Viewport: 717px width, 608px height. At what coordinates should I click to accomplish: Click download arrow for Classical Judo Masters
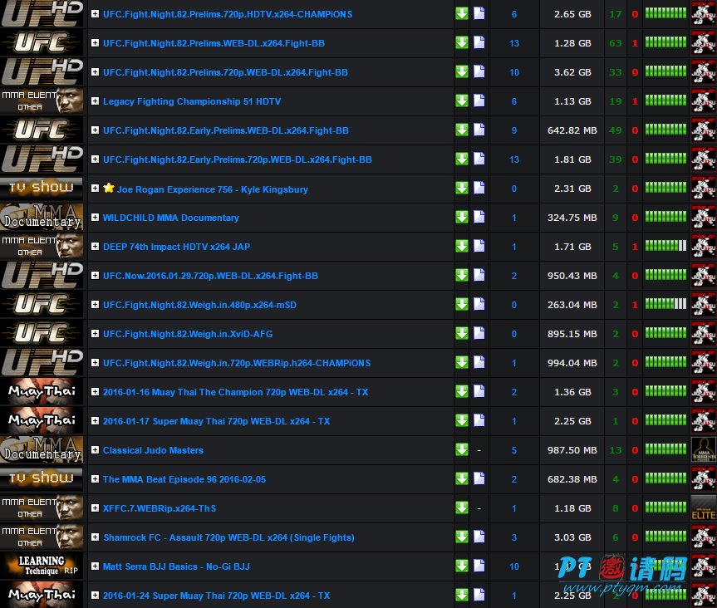pyautogui.click(x=461, y=450)
